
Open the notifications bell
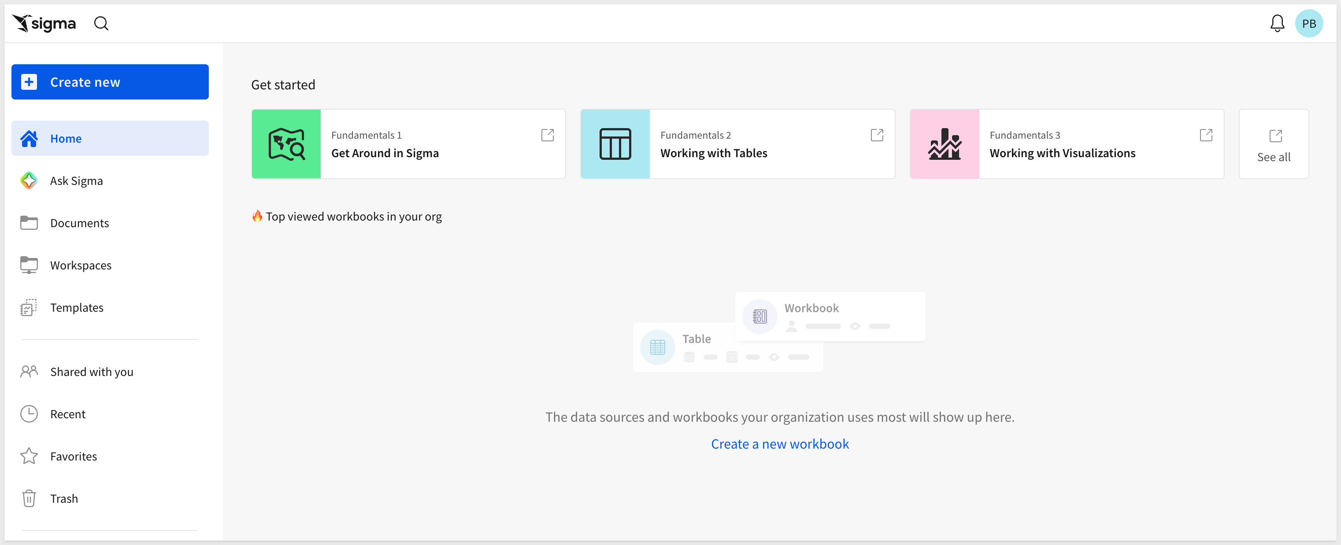point(1276,23)
